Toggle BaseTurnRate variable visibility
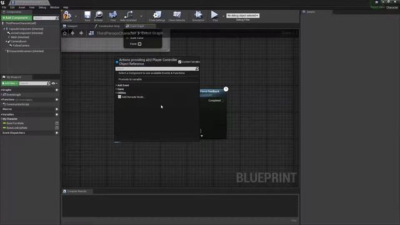This screenshot has height=225, width=400. click(x=57, y=123)
